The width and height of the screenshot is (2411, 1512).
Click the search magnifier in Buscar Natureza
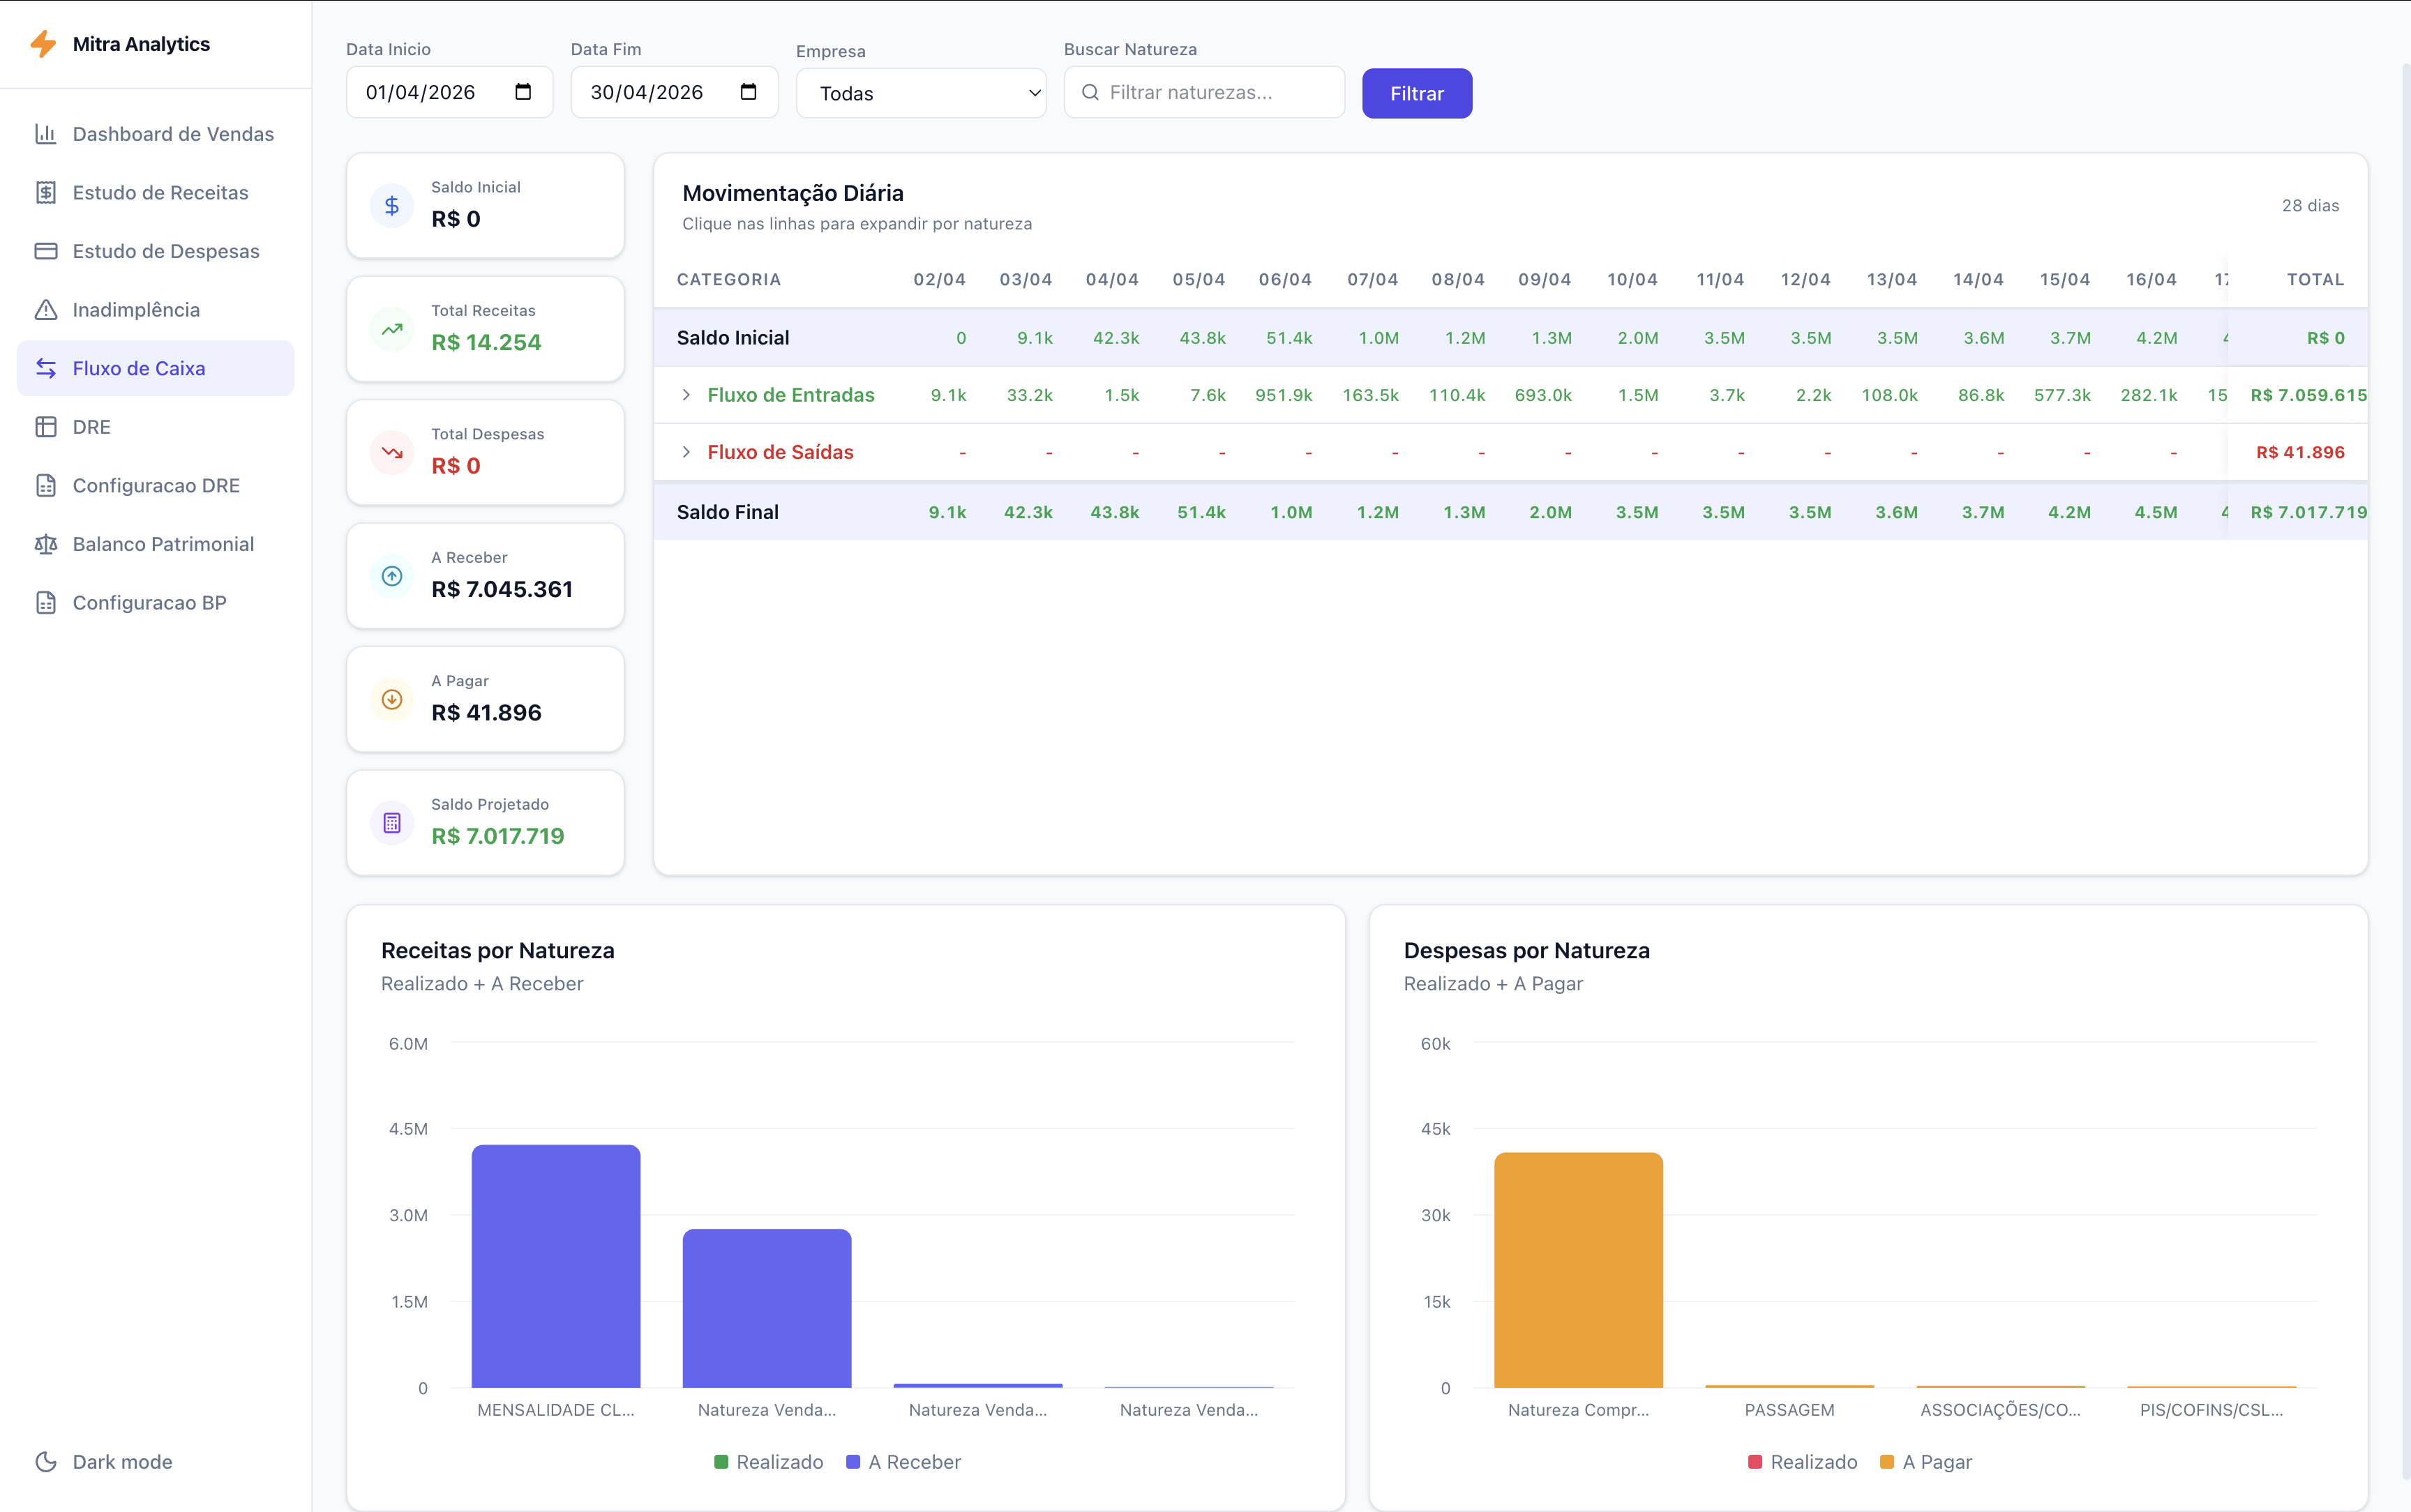1092,92
